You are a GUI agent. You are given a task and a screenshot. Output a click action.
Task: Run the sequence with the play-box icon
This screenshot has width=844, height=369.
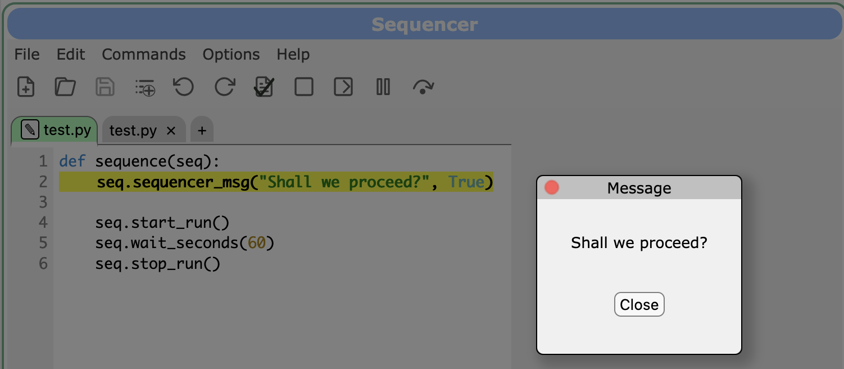[x=343, y=87]
